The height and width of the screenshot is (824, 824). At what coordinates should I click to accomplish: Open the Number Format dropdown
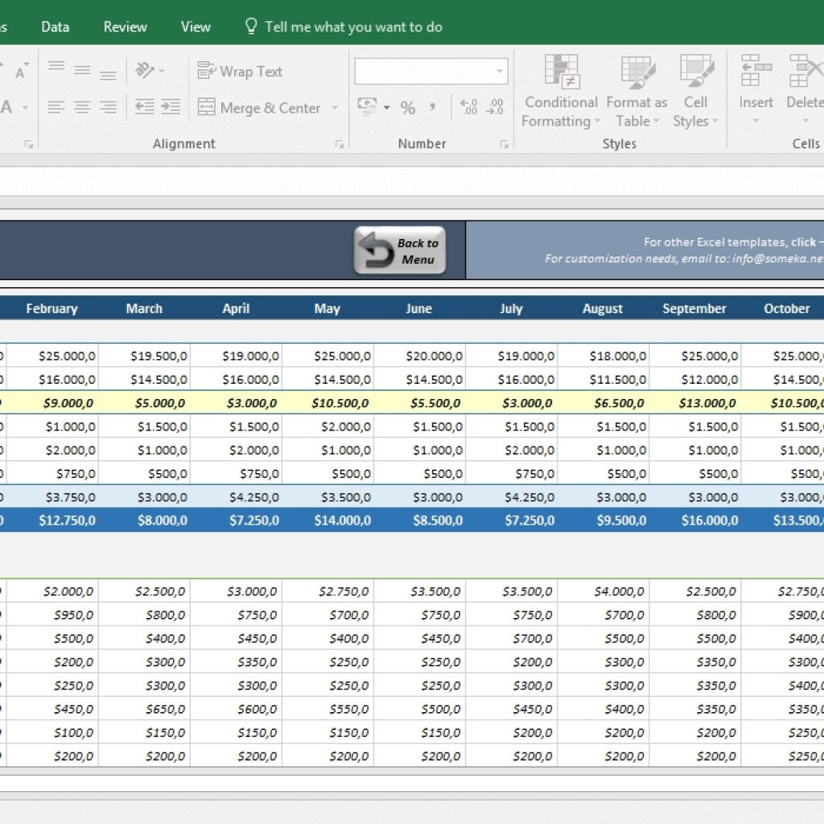click(x=431, y=72)
